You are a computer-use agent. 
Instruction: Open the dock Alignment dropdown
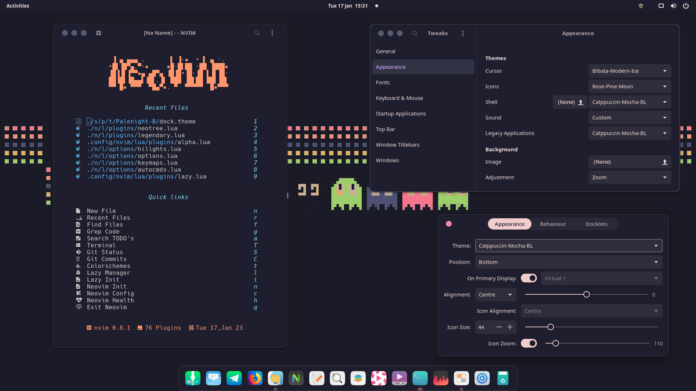click(496, 295)
